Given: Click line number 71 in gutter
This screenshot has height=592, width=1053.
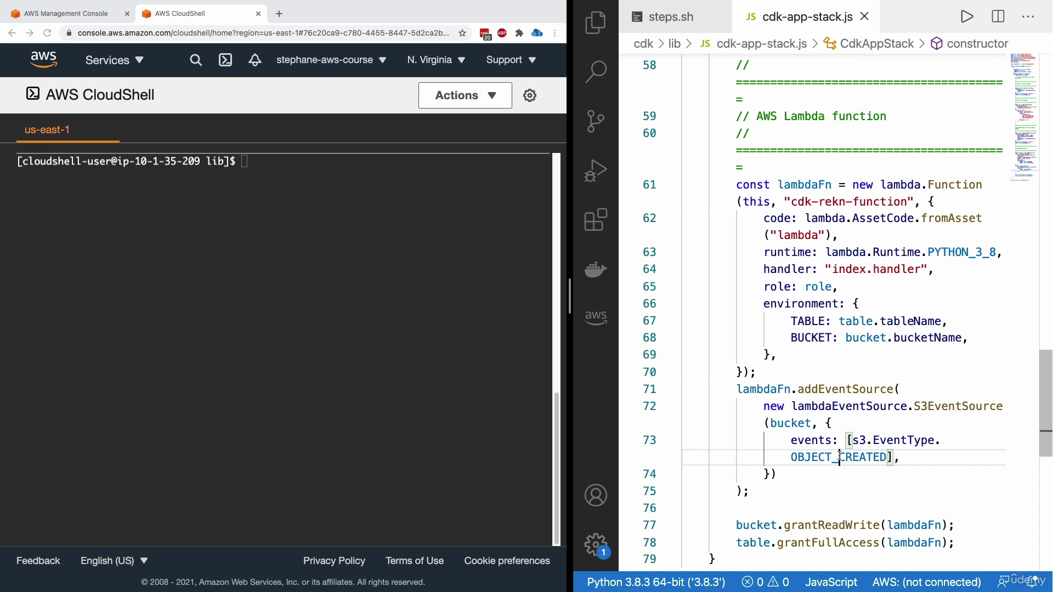Looking at the screenshot, I should pyautogui.click(x=649, y=389).
